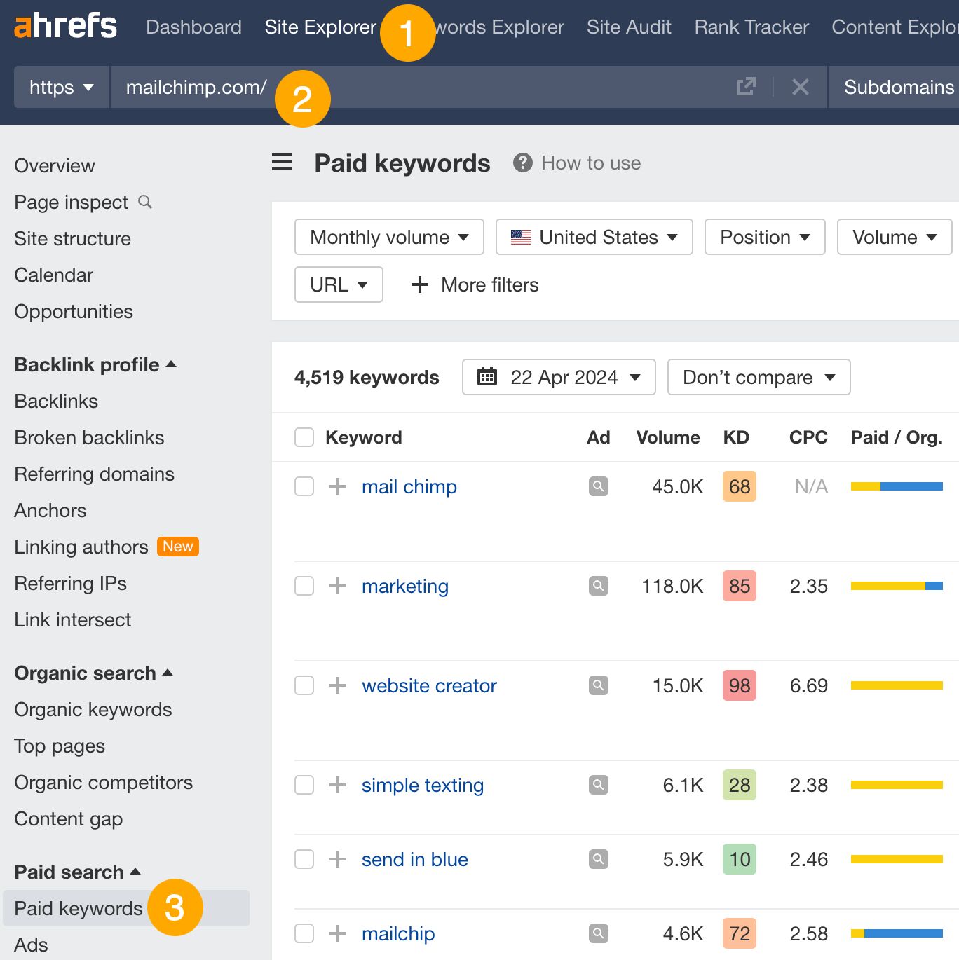Viewport: 959px width, 960px height.
Task: View the ad preview icon for mail chimp
Action: click(598, 486)
